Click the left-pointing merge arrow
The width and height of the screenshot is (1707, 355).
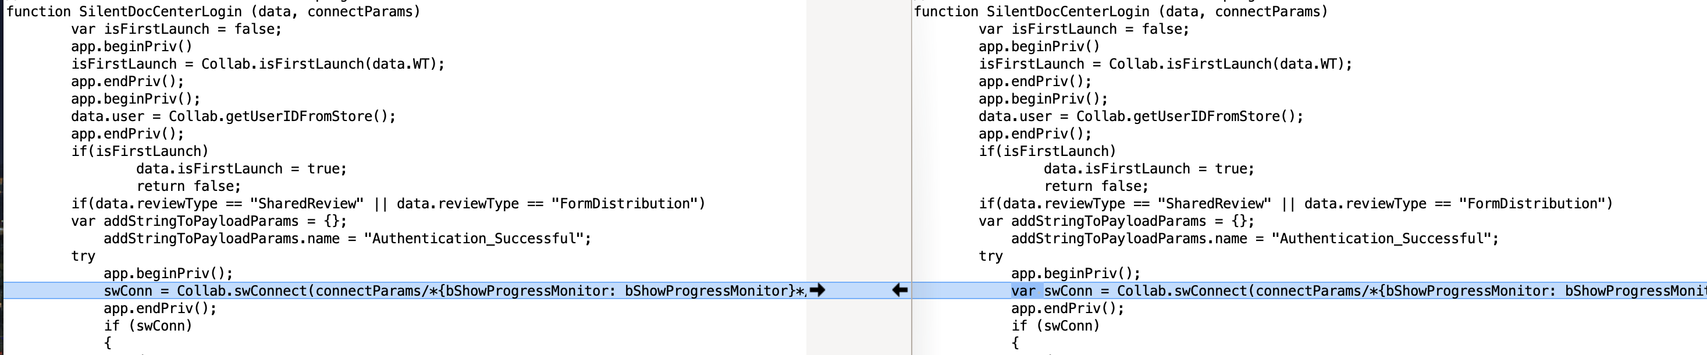pos(899,290)
